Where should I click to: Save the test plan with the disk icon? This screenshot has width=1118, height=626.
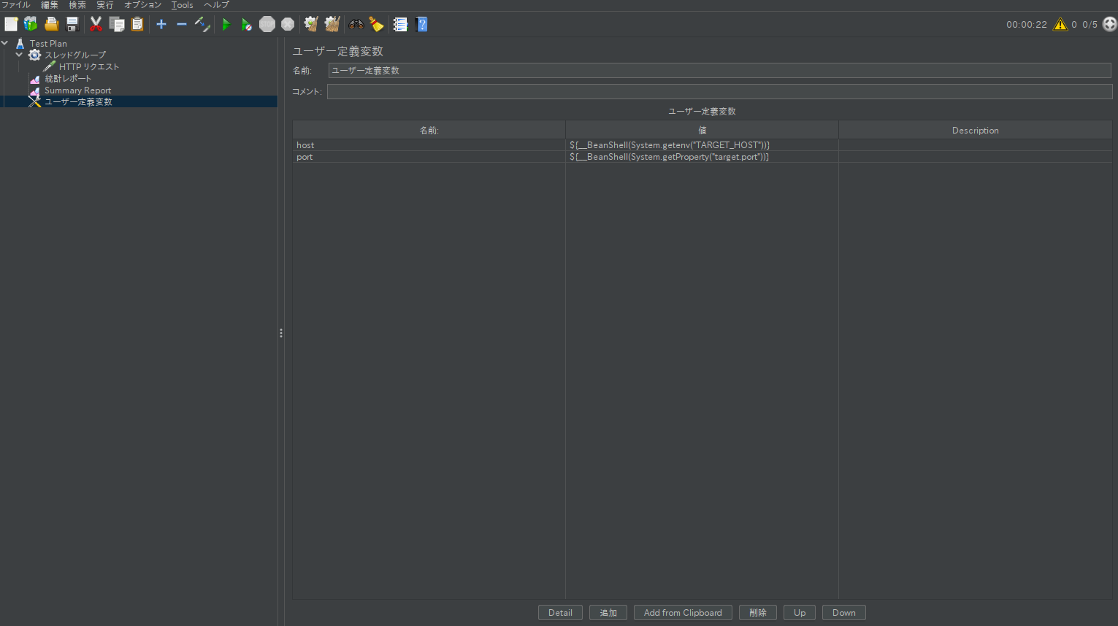coord(72,24)
